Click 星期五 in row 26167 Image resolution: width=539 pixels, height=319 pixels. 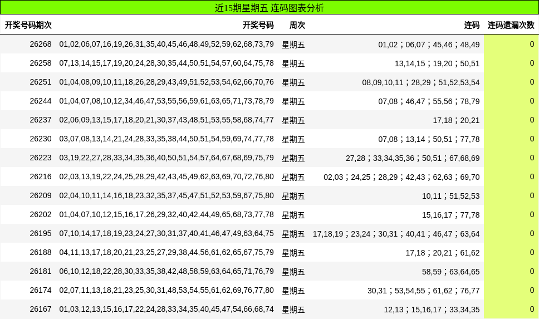[x=293, y=310]
